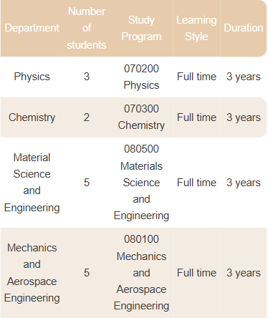This screenshot has width=268, height=318.
Task: Click the 080500 Materials Science program cell
Action: pyautogui.click(x=141, y=183)
